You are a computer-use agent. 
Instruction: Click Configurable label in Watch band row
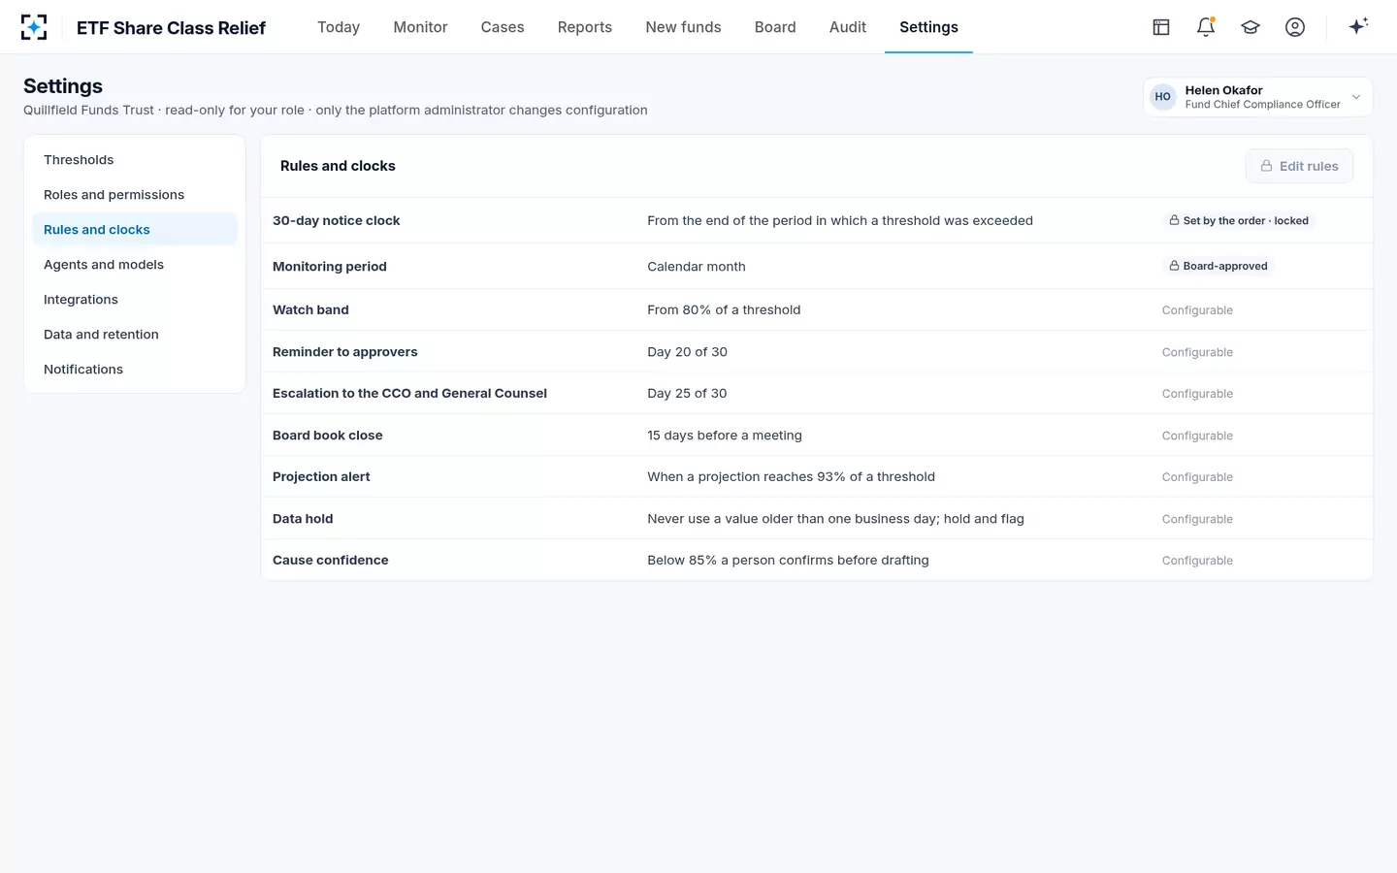pos(1197,310)
